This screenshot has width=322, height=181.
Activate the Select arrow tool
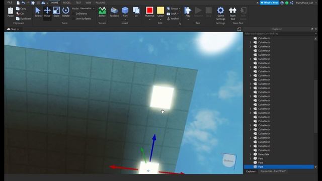[38, 12]
